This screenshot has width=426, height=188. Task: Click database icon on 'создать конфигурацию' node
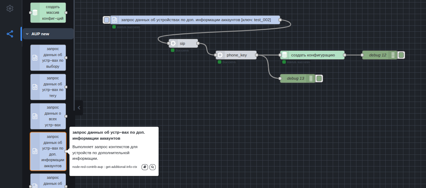point(284,55)
